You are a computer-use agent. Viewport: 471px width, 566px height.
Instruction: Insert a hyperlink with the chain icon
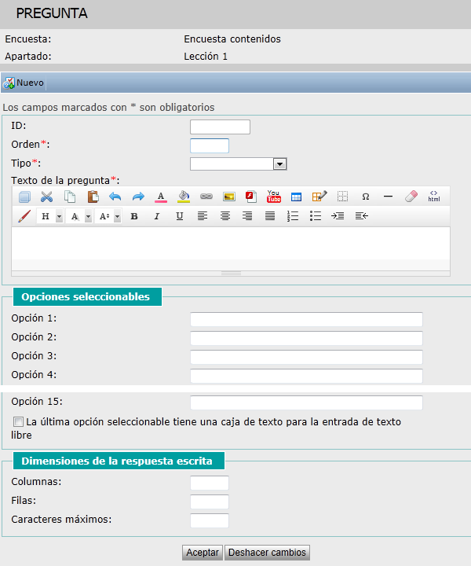(x=206, y=197)
